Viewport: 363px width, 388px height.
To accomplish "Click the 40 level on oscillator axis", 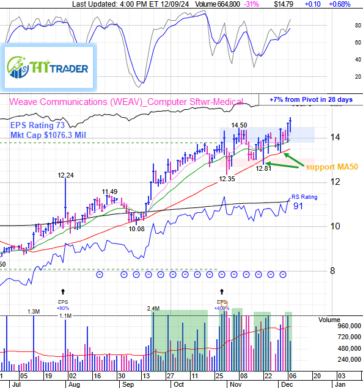I will click(358, 60).
